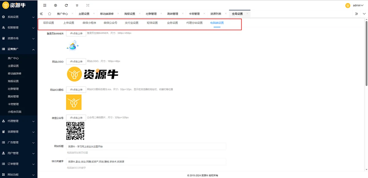Screen dimensions: 368x178
Task: Switch to the 微信小程序 settings tab
Action: coord(89,23)
